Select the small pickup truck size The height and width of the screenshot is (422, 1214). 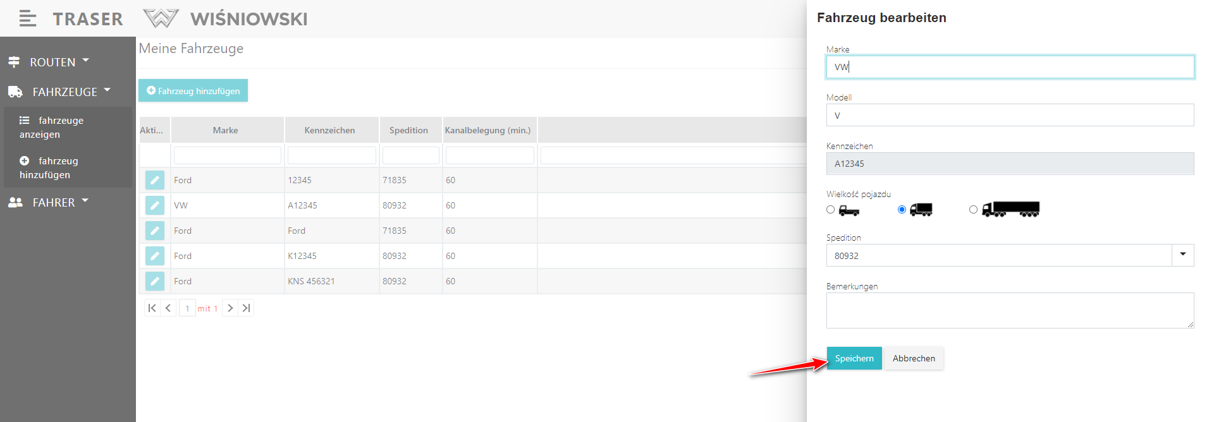point(831,210)
